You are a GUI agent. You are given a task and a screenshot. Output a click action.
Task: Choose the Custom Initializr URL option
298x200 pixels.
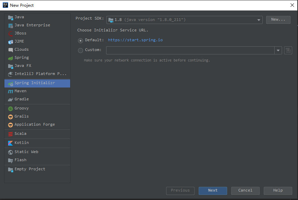[80, 50]
